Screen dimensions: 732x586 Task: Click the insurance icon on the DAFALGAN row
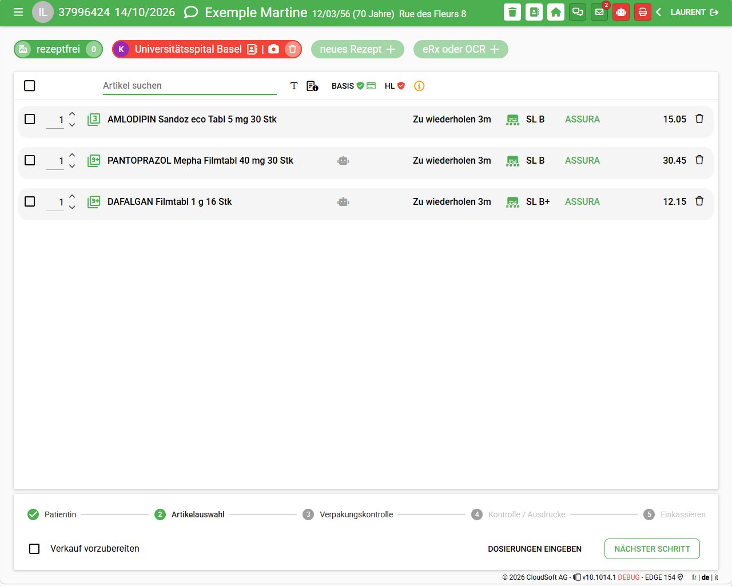click(513, 202)
